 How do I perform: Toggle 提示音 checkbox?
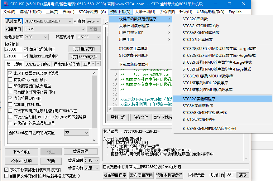click(191, 175)
